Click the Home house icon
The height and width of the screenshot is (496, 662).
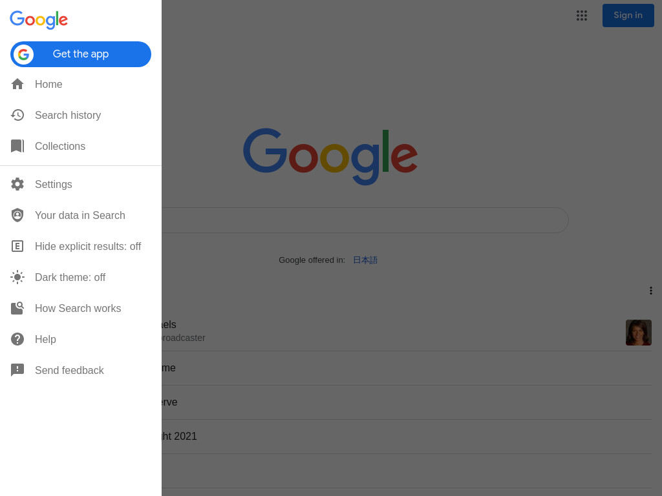17,84
